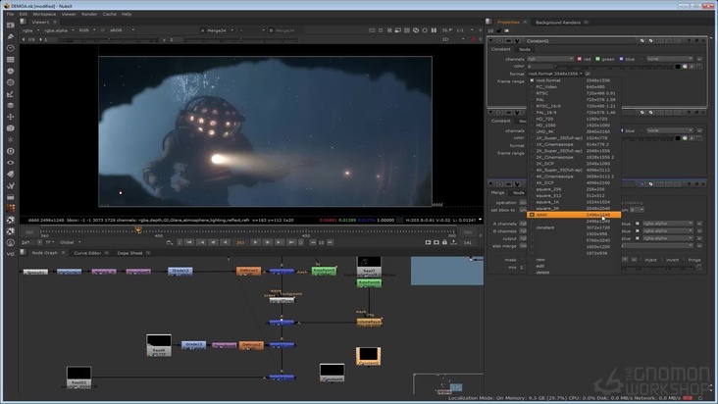Open the Filter nodes toolbar icon

pos(10,82)
